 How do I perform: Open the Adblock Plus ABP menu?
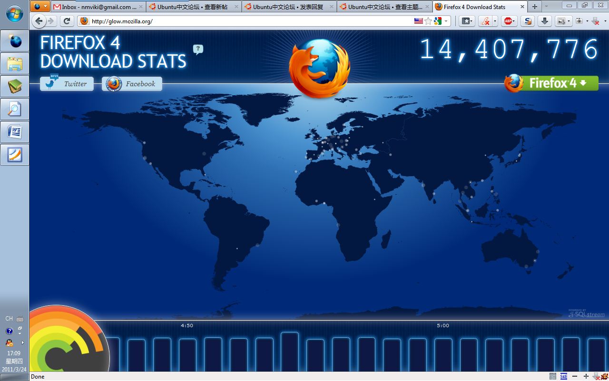pyautogui.click(x=510, y=21)
